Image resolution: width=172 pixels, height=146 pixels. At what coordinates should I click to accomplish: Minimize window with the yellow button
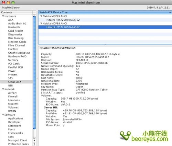(8, 2)
